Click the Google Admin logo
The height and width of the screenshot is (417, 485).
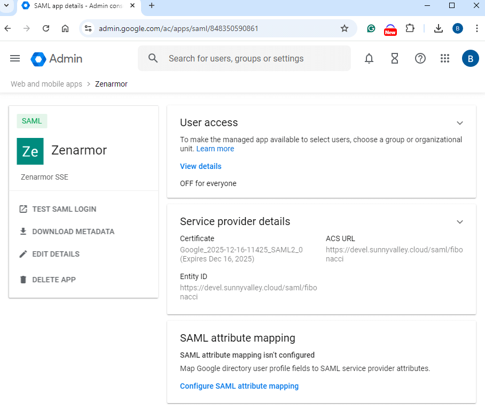tap(57, 58)
